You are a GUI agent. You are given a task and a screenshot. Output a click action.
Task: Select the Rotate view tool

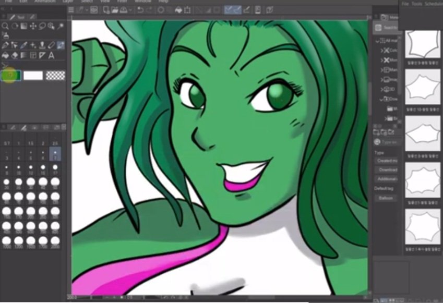click(x=15, y=26)
